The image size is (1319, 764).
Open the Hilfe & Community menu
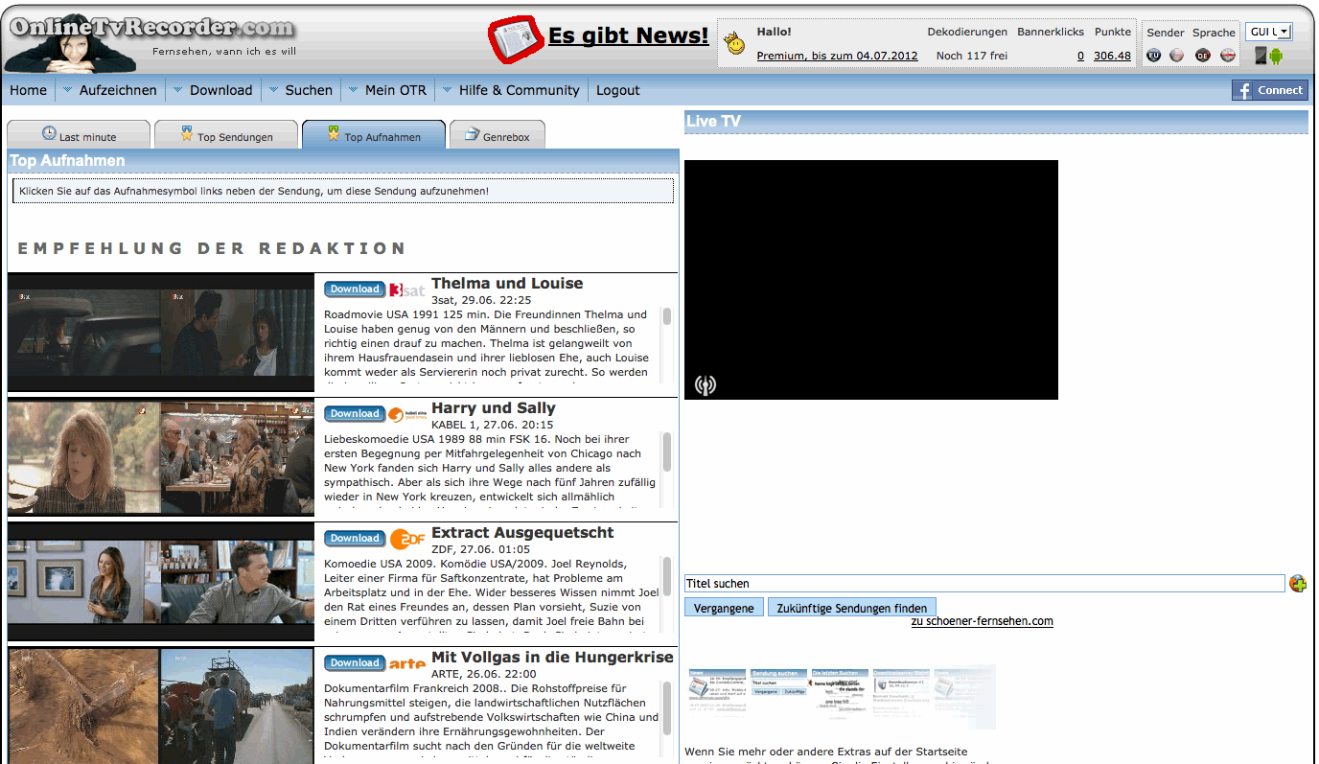click(x=519, y=90)
